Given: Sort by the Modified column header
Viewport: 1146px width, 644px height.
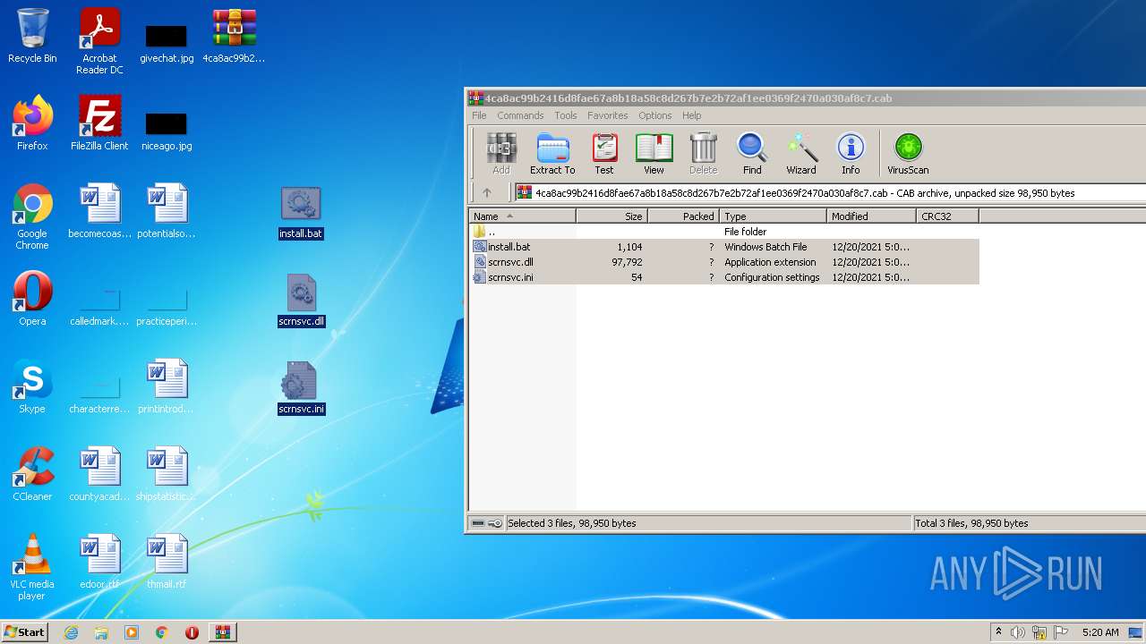Looking at the screenshot, I should coord(871,216).
